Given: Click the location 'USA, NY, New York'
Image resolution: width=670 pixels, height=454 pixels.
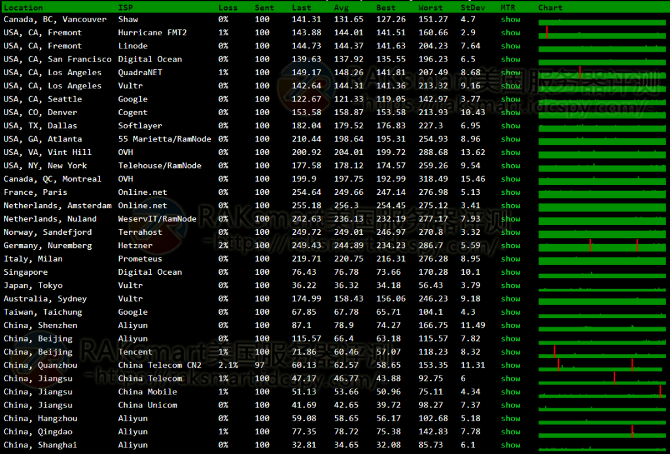Looking at the screenshot, I should pos(45,166).
